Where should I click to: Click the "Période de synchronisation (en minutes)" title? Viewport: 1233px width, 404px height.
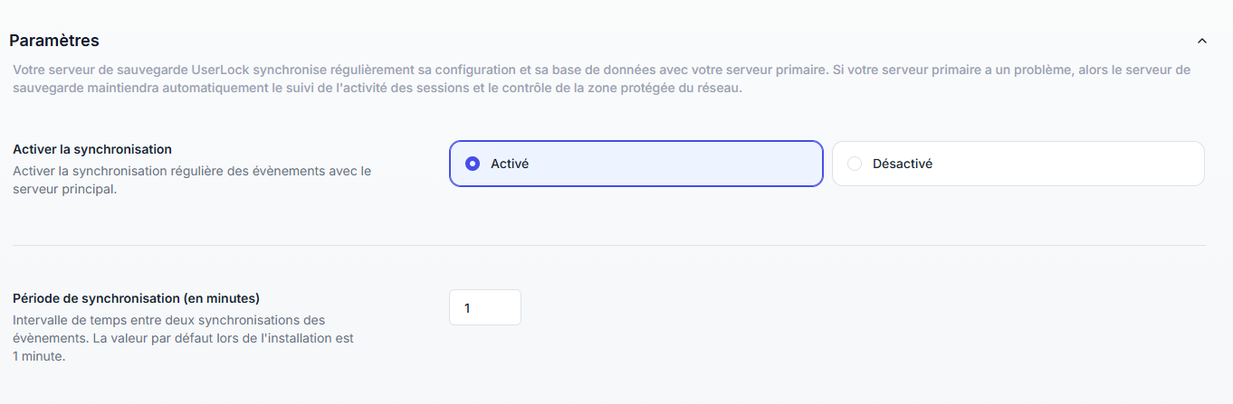click(x=136, y=298)
